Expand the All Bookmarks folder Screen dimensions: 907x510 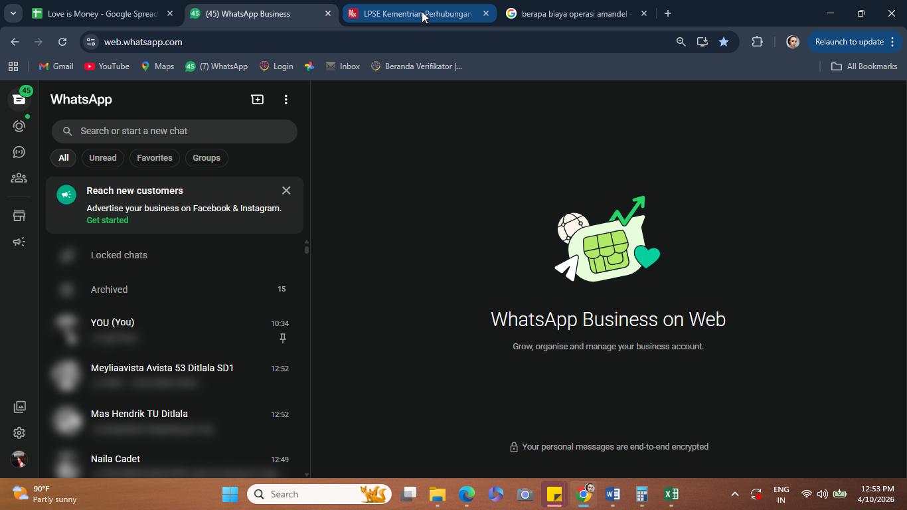click(865, 66)
